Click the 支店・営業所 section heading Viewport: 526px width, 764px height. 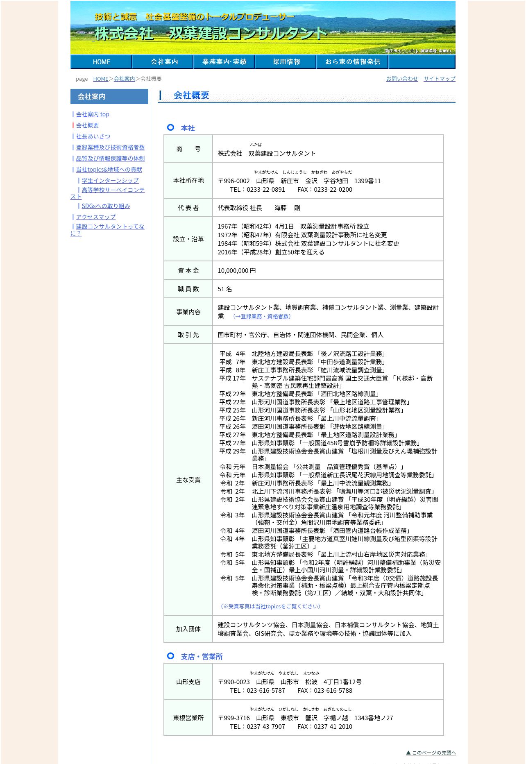tap(202, 657)
